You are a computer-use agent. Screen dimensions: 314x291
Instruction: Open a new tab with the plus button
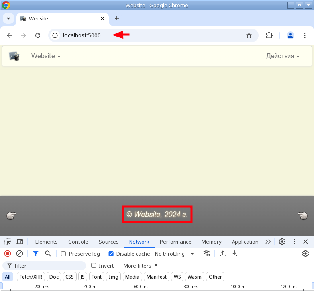point(116,18)
